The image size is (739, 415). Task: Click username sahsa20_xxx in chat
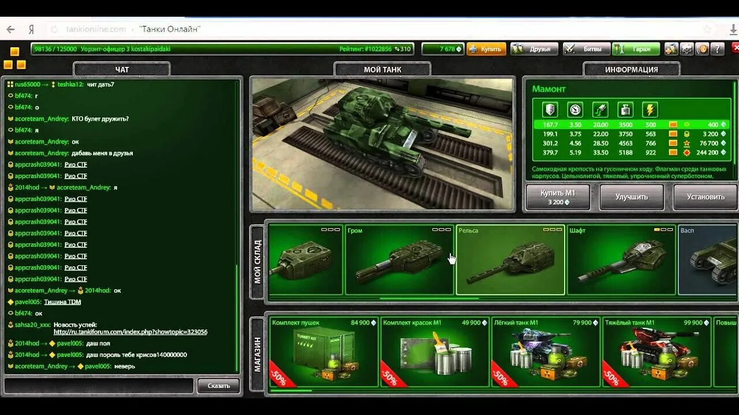click(x=33, y=325)
